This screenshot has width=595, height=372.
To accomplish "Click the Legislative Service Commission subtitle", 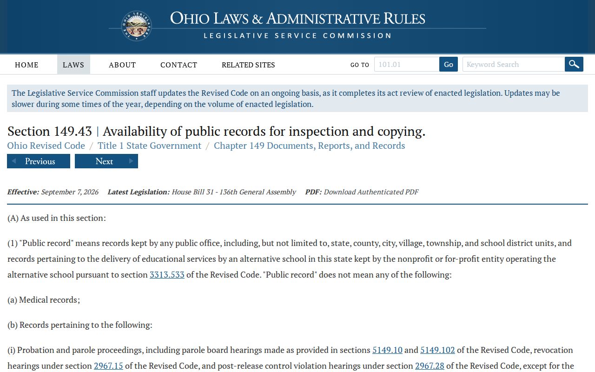I will tap(297, 36).
